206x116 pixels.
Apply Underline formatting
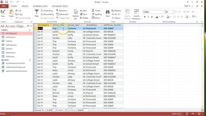point(152,17)
